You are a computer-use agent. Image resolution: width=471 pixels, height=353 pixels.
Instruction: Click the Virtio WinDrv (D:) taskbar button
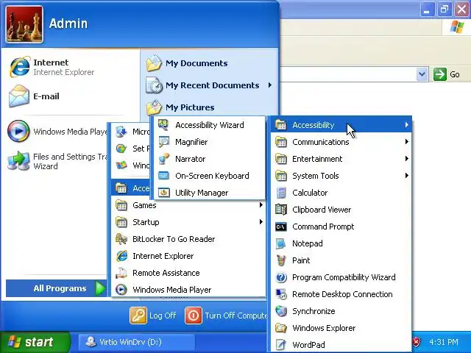pos(137,342)
